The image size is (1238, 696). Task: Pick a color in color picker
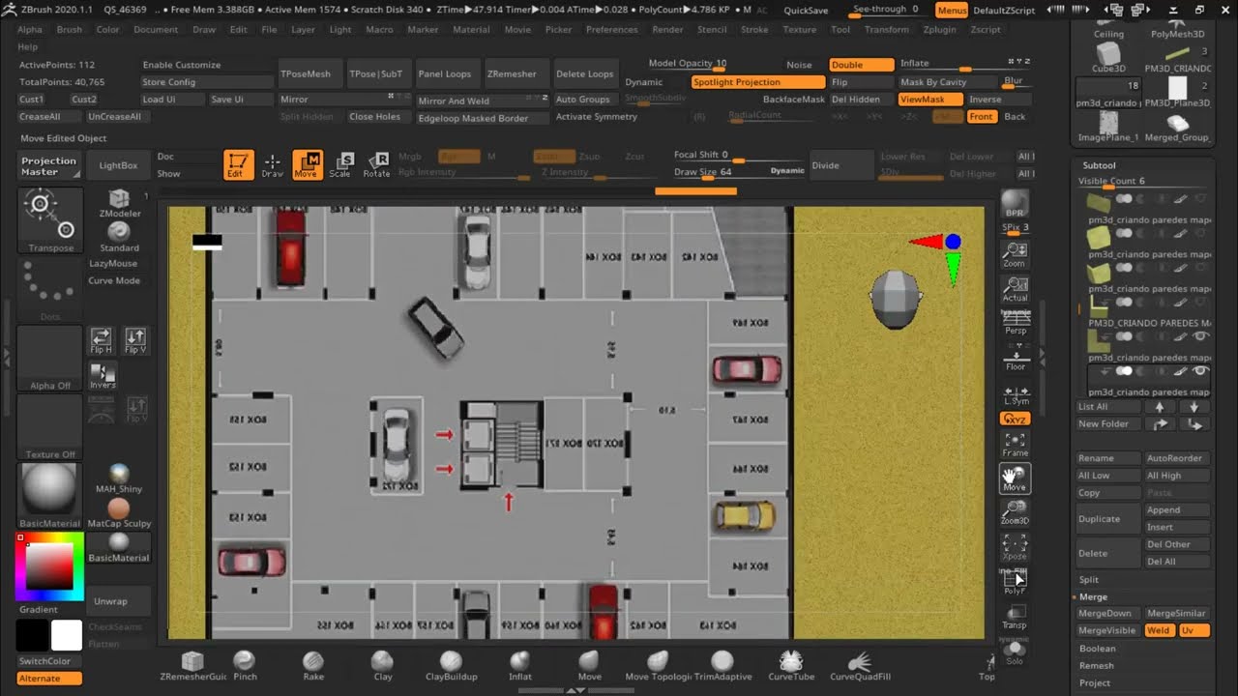pos(48,566)
